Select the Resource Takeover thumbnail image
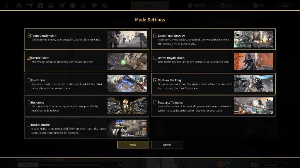The width and height of the screenshot is (300, 168). [x=253, y=106]
